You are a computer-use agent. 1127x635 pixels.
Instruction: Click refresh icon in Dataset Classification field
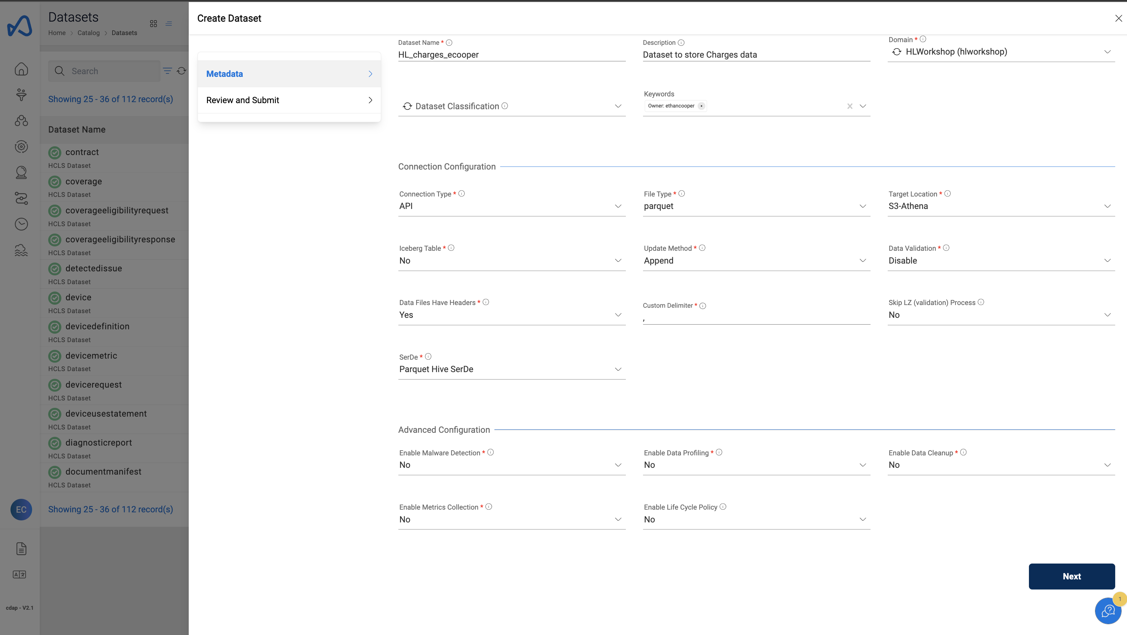407,107
